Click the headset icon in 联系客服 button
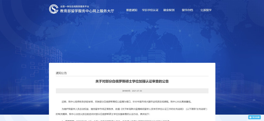 click(250, 117)
